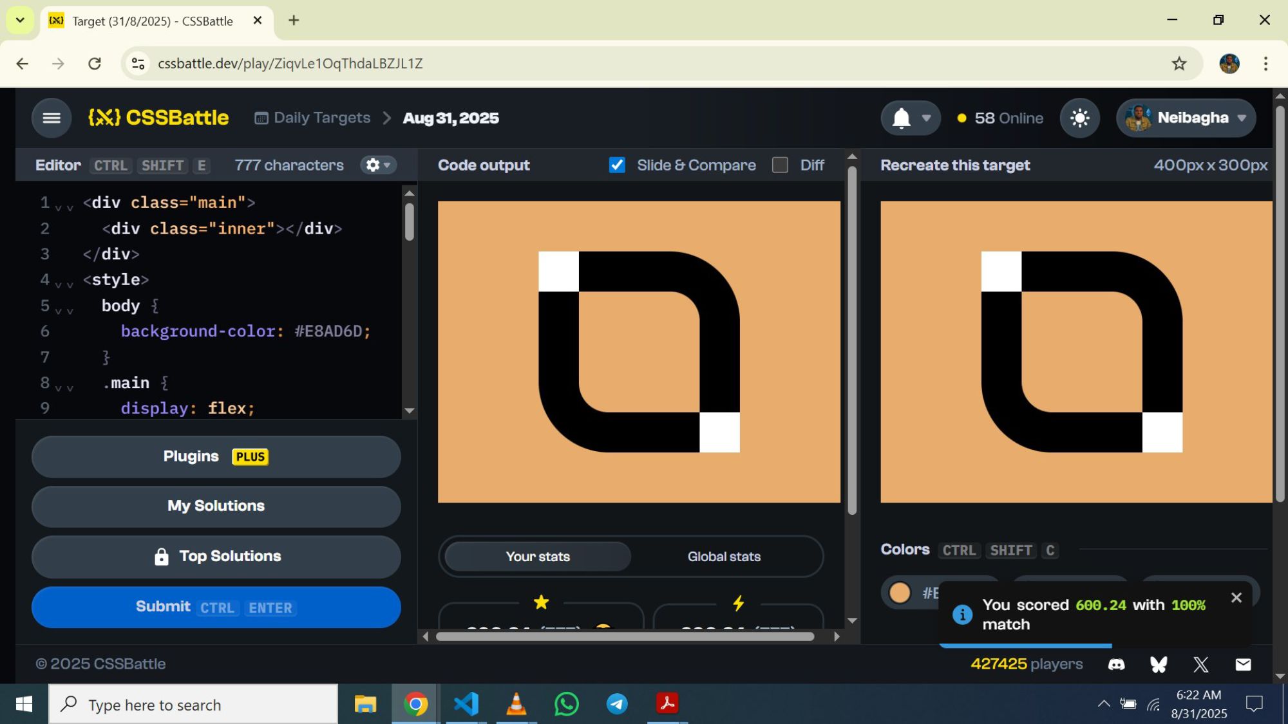Select the Your stats tab

tap(538, 557)
